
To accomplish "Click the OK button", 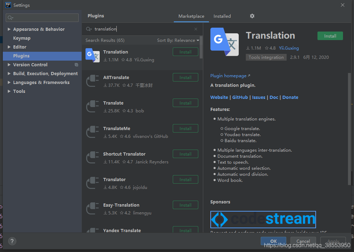I will [x=273, y=241].
